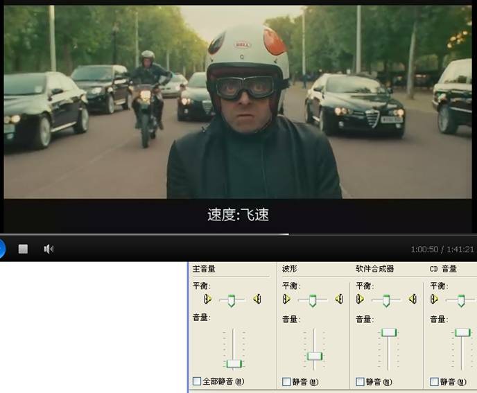Click right speaker icon of 主音量 balance
This screenshot has width=477, height=393.
257,299
